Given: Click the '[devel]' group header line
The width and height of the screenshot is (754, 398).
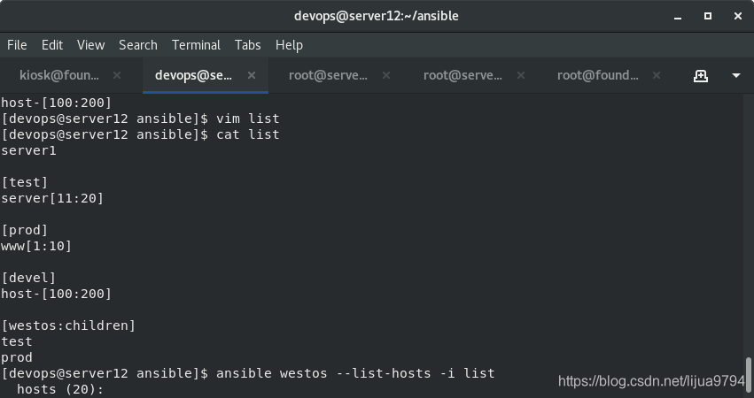Looking at the screenshot, I should pyautogui.click(x=28, y=278).
